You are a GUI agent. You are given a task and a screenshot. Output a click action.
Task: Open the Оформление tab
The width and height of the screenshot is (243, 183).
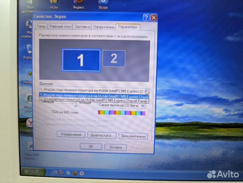pos(104,27)
